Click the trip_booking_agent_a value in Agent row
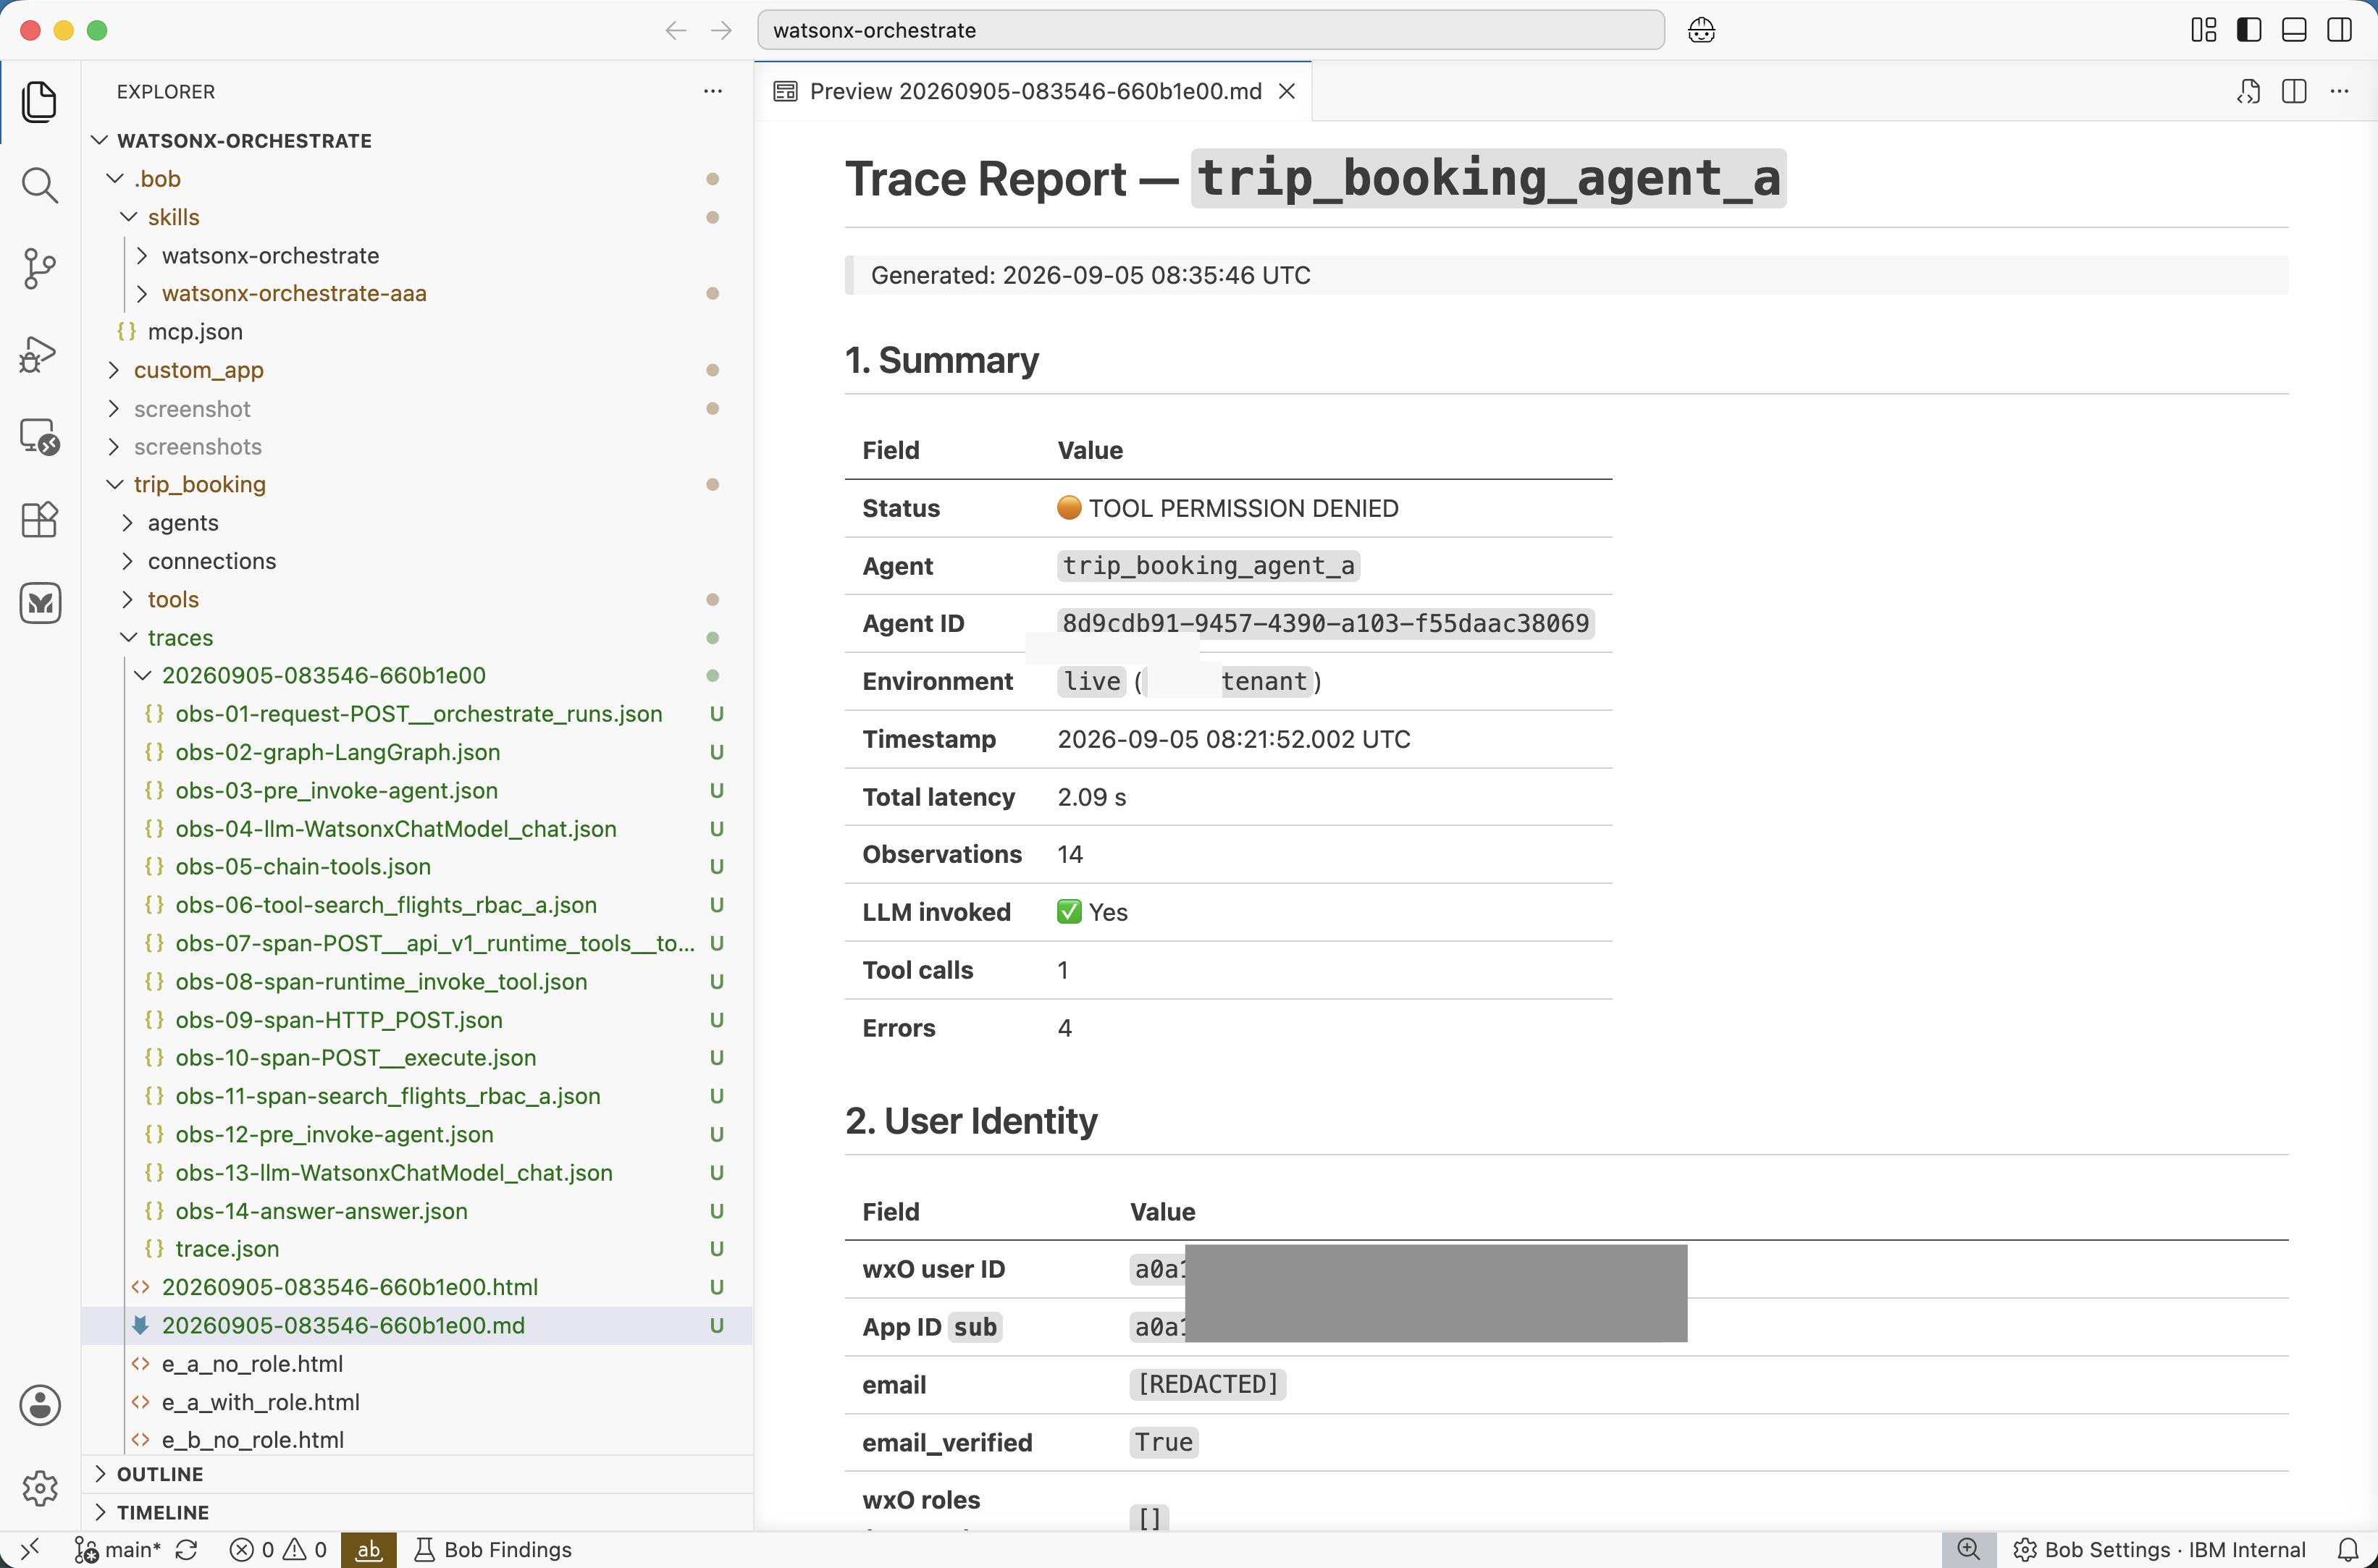The width and height of the screenshot is (2378, 1568). click(x=1208, y=566)
